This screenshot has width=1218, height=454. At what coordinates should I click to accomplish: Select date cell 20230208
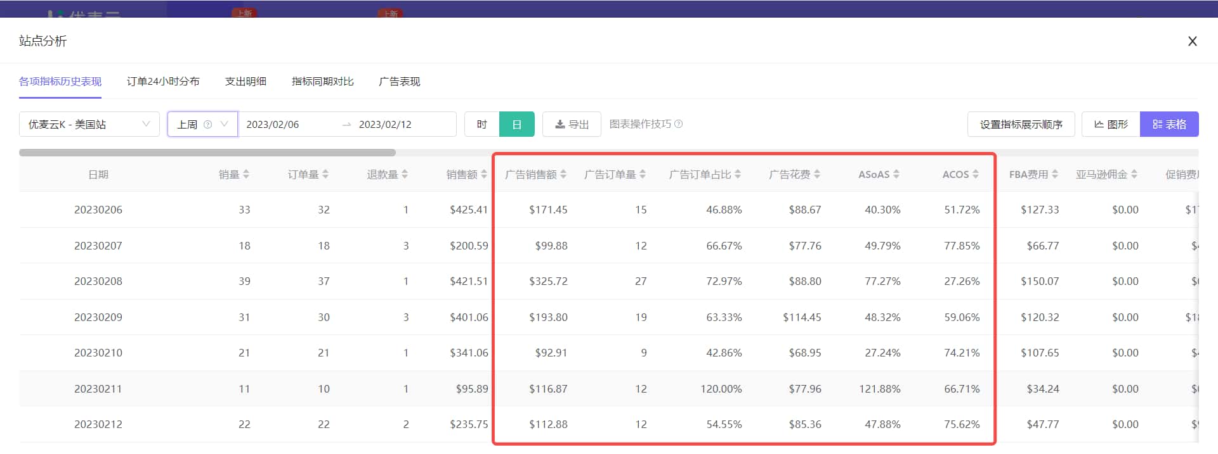click(98, 281)
